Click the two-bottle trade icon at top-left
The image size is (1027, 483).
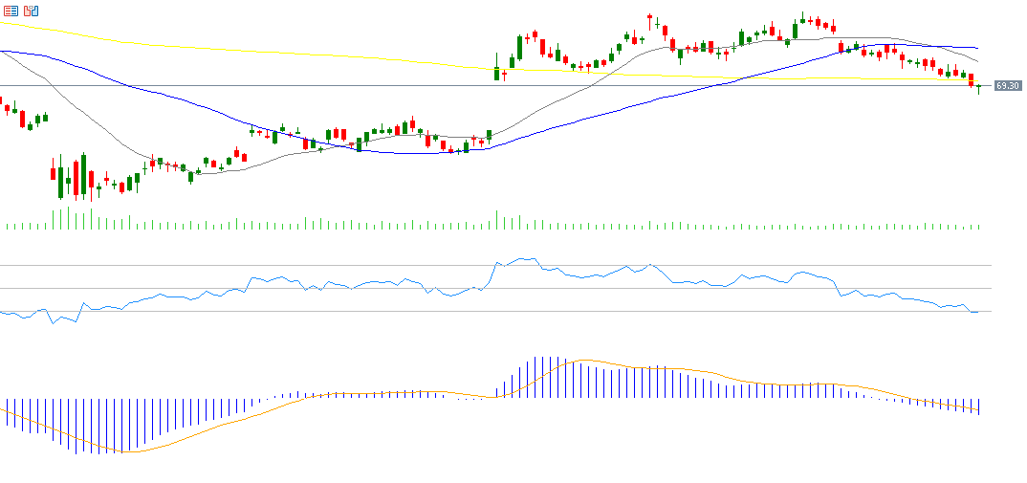(32, 11)
